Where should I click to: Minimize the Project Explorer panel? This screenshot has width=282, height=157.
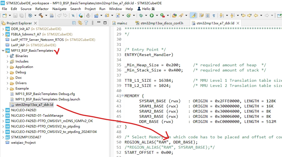point(99,22)
